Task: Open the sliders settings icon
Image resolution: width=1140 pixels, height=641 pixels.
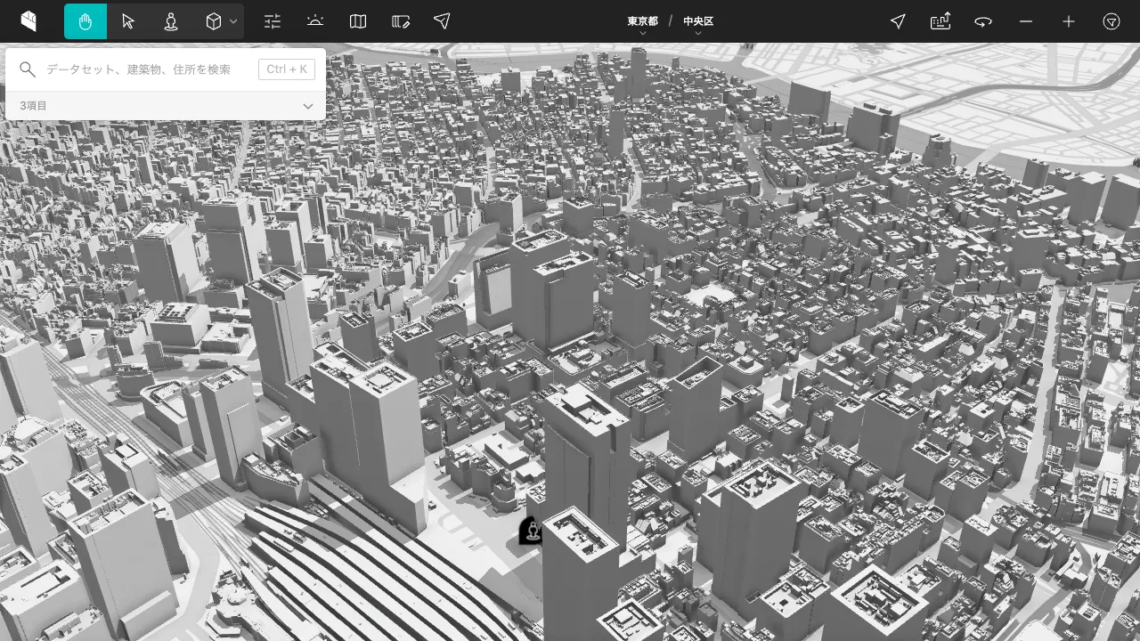Action: click(x=273, y=21)
